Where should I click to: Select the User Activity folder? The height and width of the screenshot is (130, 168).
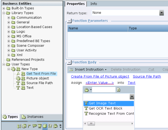tap(27, 50)
